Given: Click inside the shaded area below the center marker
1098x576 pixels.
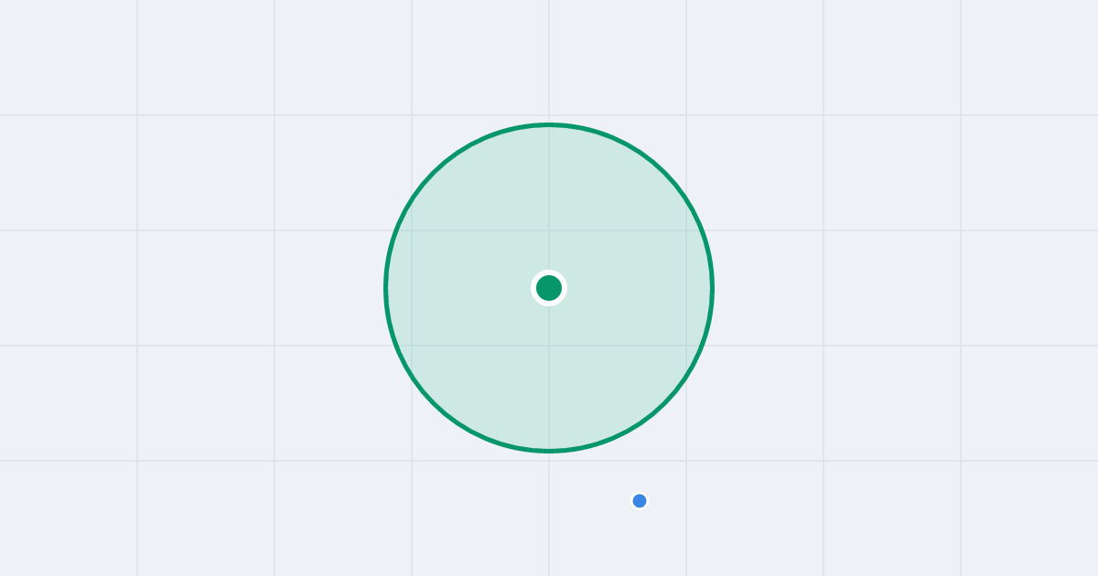Looking at the screenshot, I should point(549,379).
